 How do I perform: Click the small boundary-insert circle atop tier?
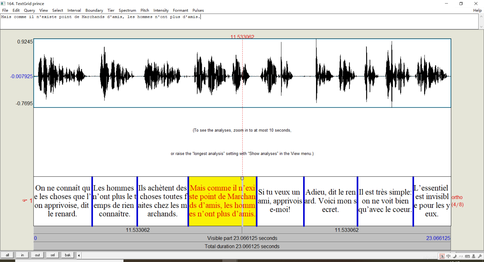(242, 178)
